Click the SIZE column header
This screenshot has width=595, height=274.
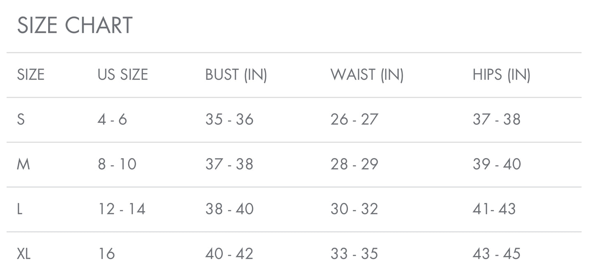(30, 75)
